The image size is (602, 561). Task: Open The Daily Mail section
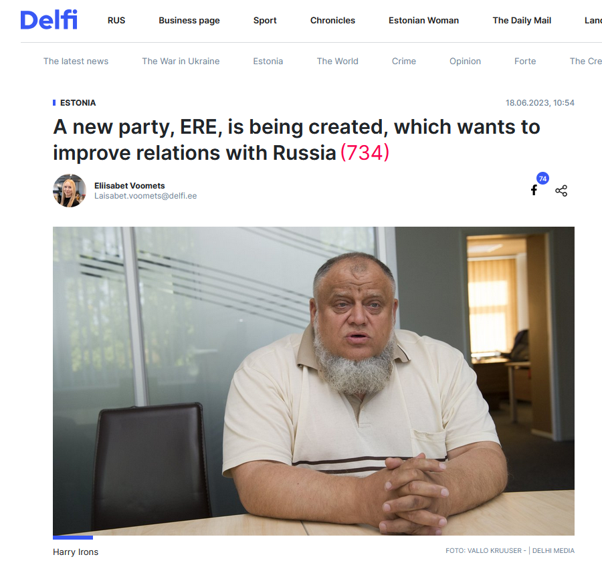(522, 20)
